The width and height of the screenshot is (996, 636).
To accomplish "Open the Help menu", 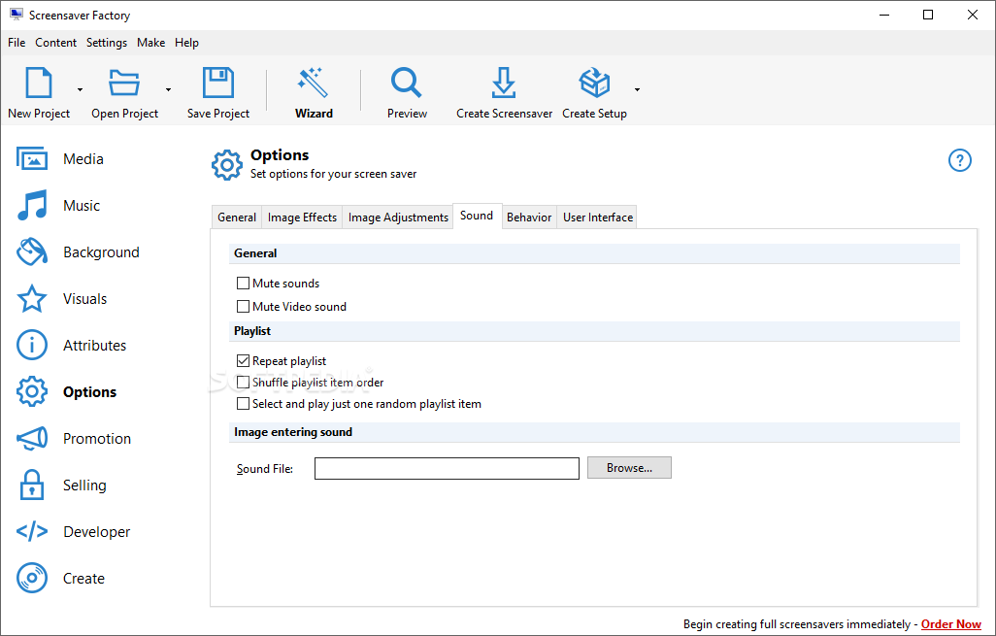I will pos(186,43).
